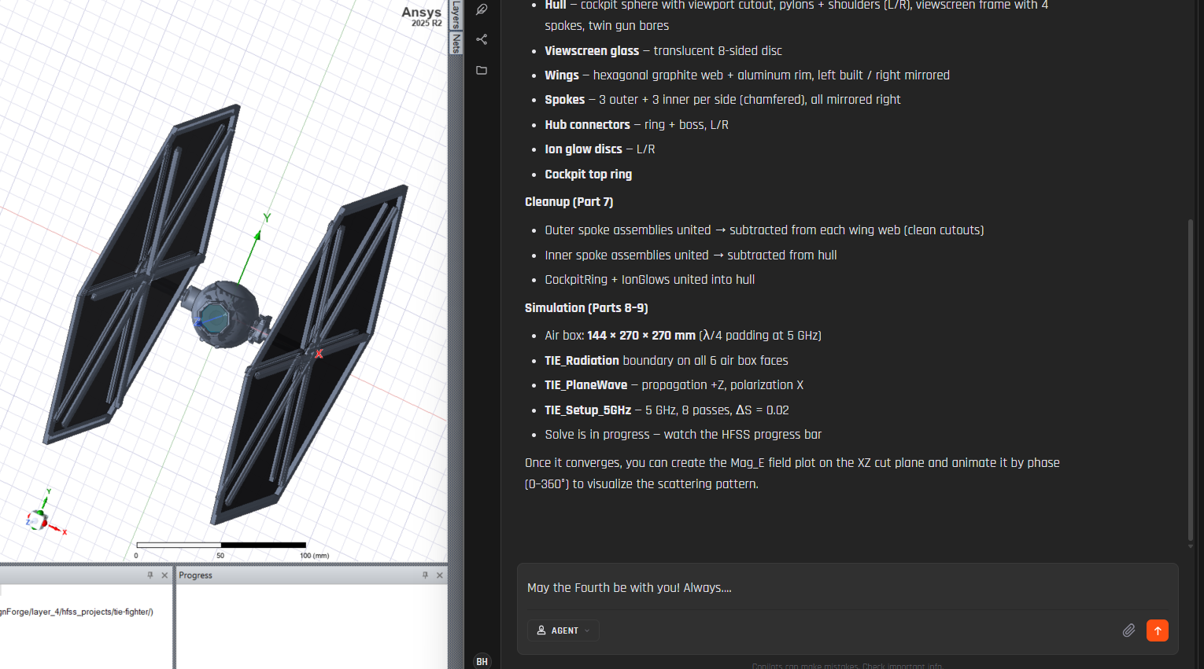
Task: Click the '144 × 270 × 270 mm' text
Action: (641, 336)
